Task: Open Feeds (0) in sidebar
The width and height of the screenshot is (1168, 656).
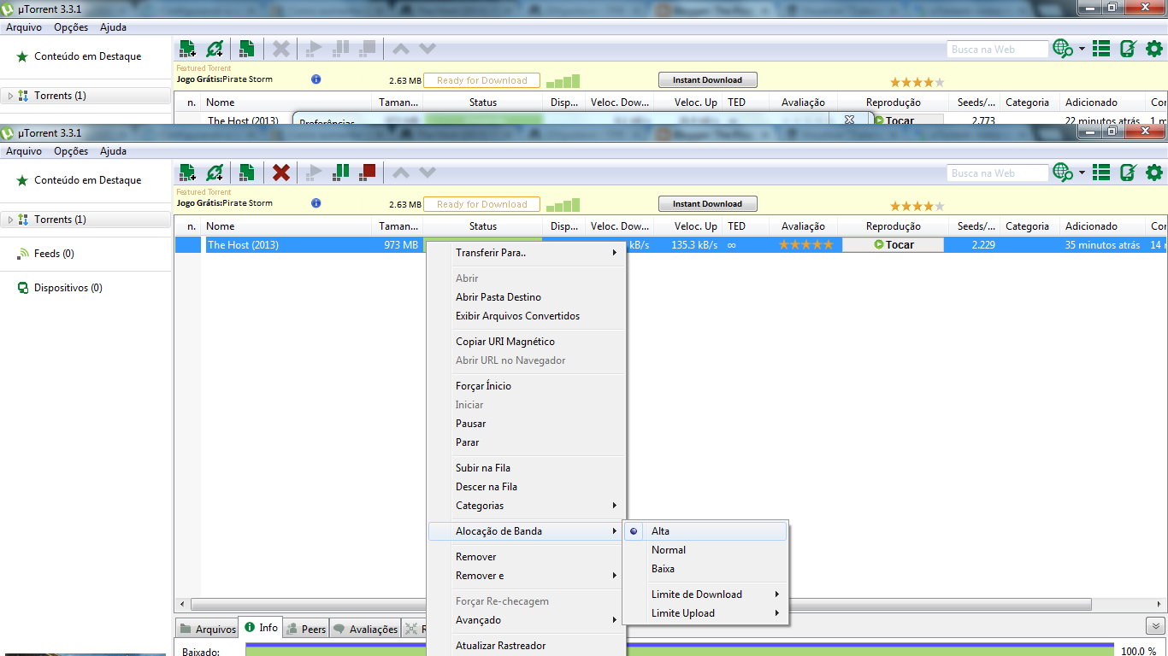Action: [x=54, y=254]
